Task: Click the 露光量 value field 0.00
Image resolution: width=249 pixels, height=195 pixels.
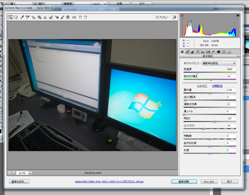Action: click(x=231, y=90)
